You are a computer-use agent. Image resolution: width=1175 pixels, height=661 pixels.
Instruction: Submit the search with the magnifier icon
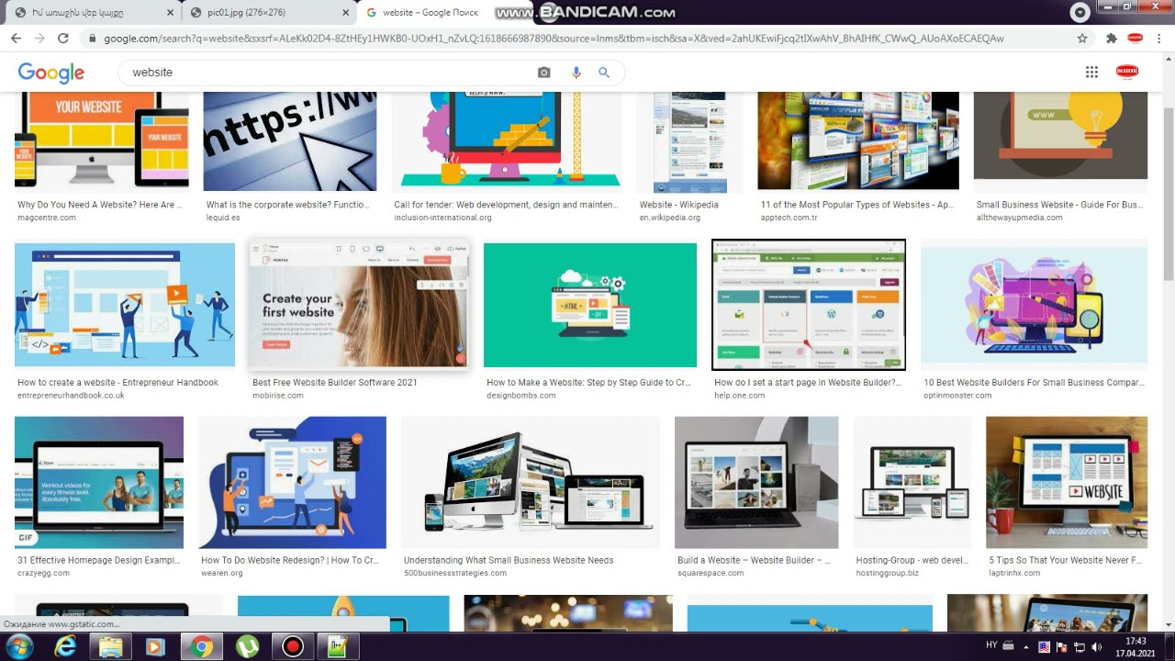(x=604, y=73)
